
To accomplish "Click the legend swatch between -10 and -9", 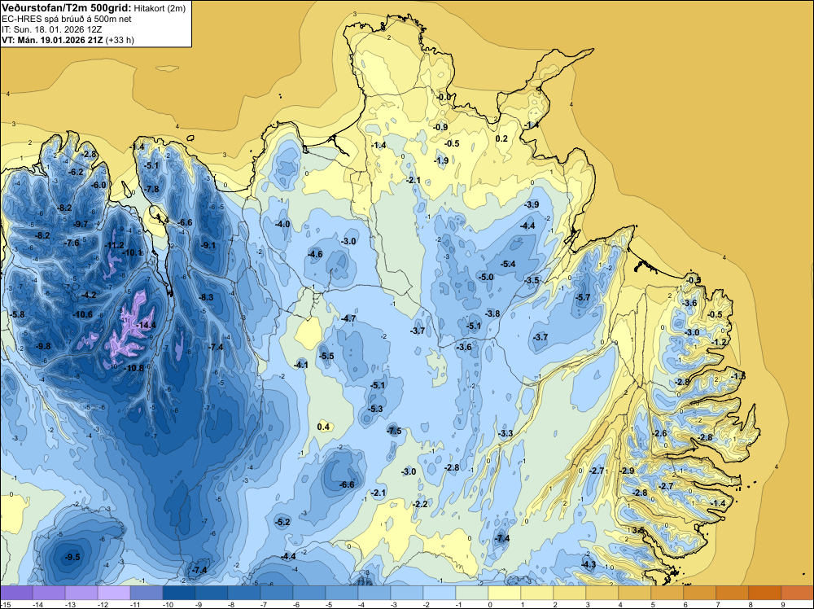I will tap(178, 593).
